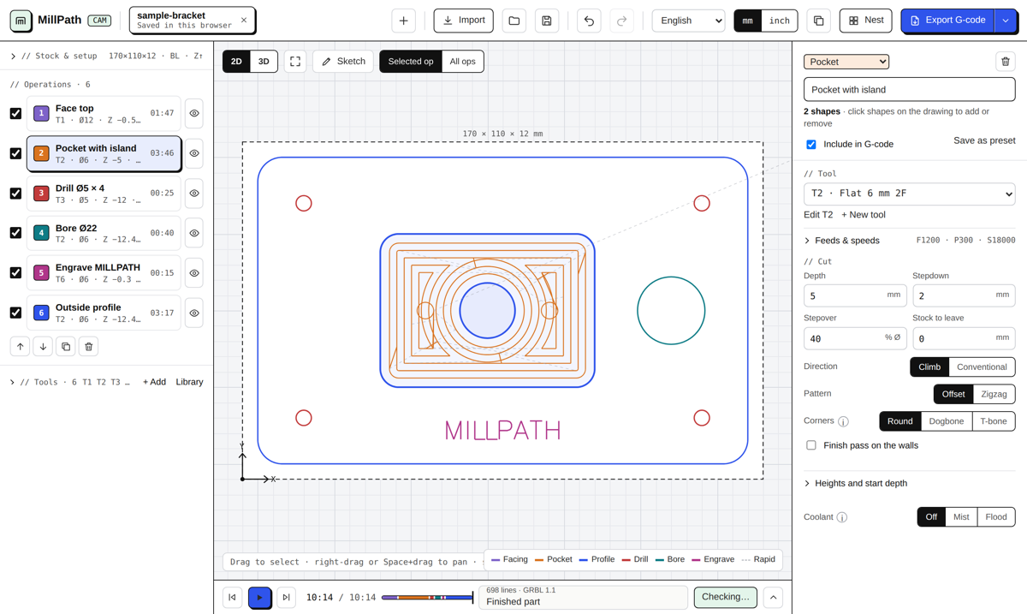
Task: Select Conventional cut direction
Action: [982, 367]
